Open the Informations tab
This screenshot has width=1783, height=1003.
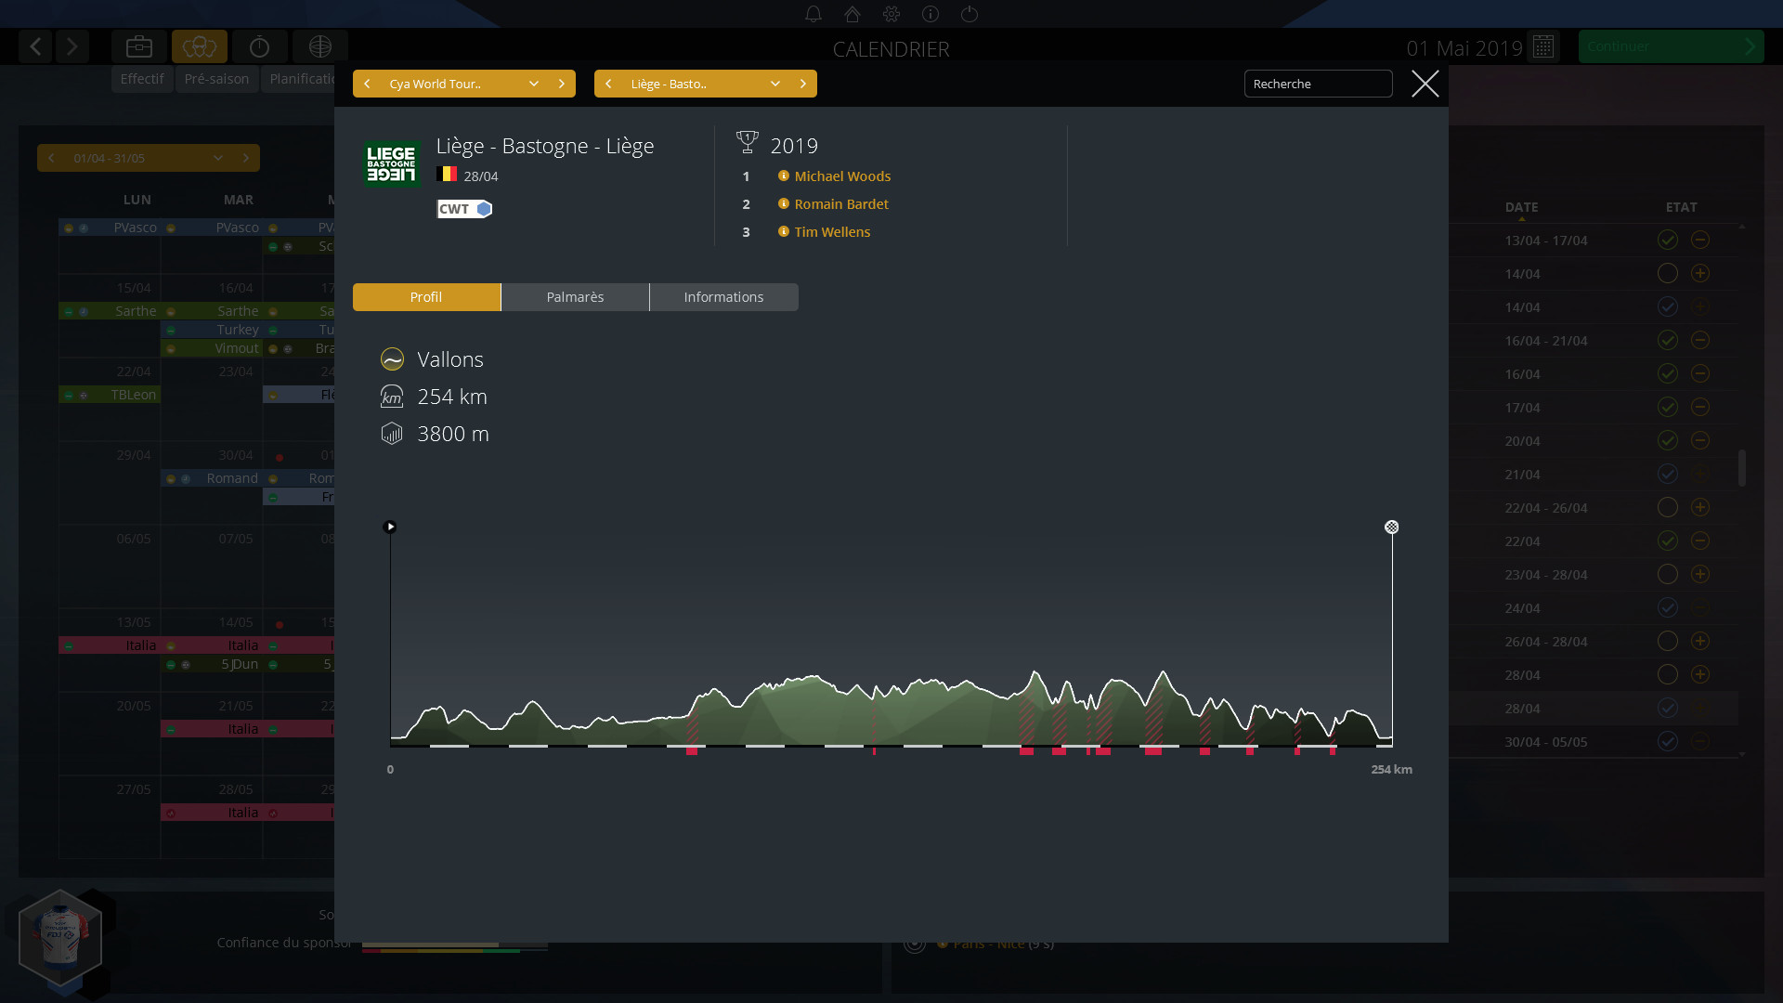(x=723, y=296)
